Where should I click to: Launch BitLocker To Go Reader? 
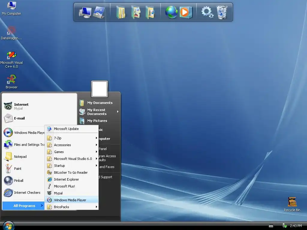tap(72, 172)
